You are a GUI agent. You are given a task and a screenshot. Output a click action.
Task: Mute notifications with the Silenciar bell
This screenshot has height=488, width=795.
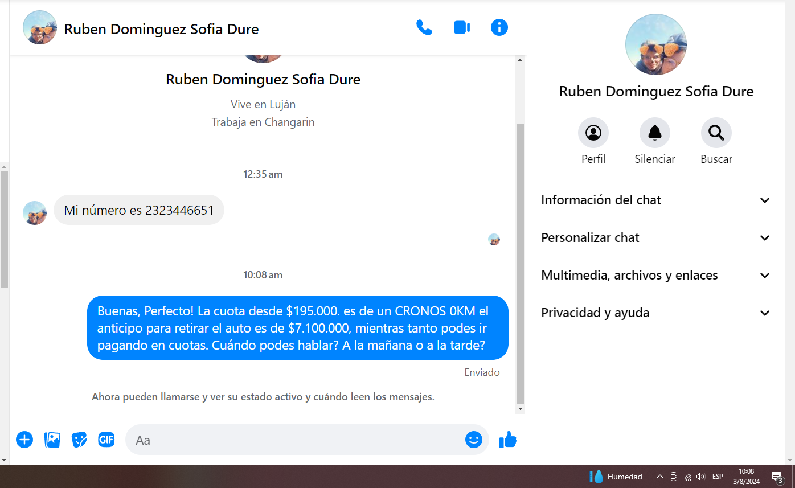click(654, 133)
